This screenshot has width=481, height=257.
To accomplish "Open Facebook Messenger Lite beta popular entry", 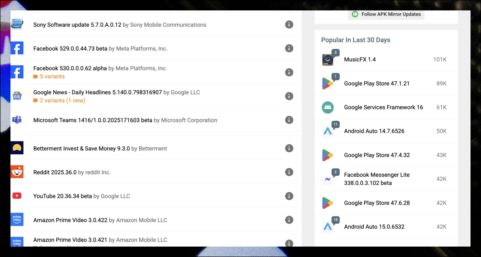I will [x=376, y=179].
